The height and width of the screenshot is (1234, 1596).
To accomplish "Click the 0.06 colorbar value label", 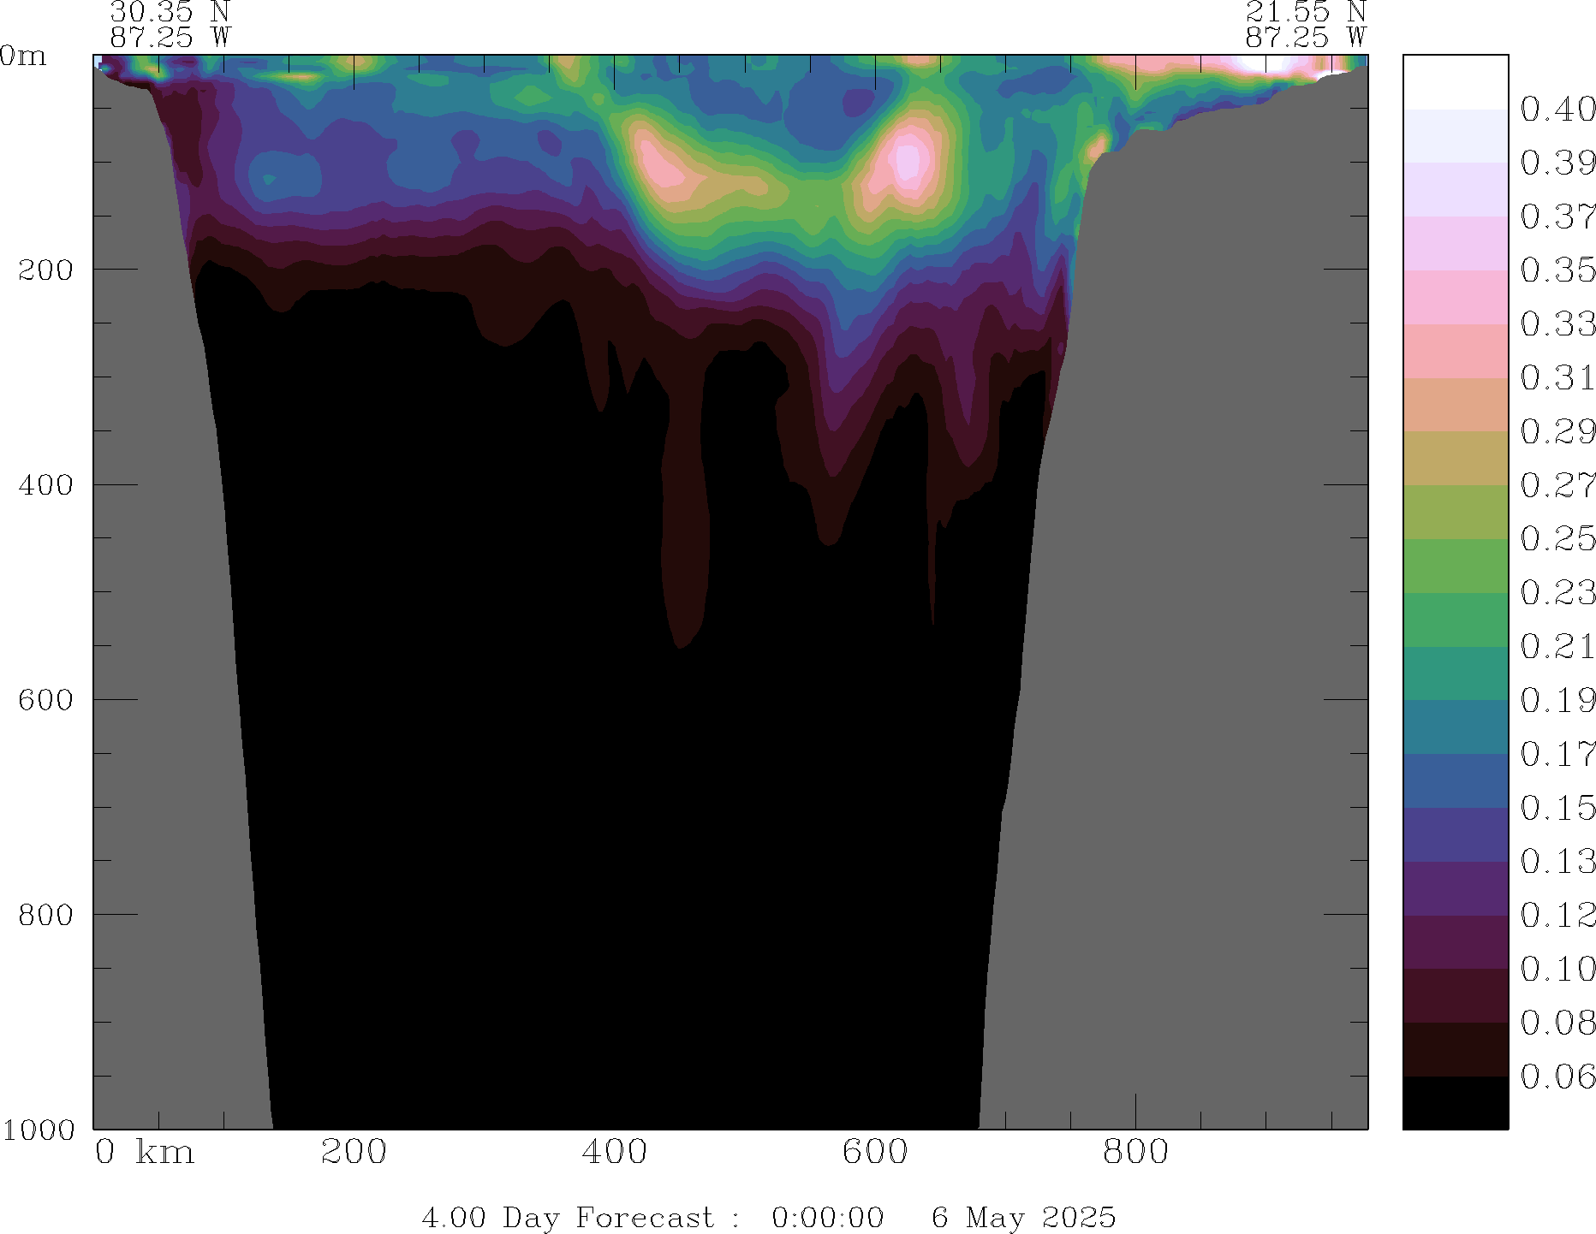I will click(x=1557, y=1077).
